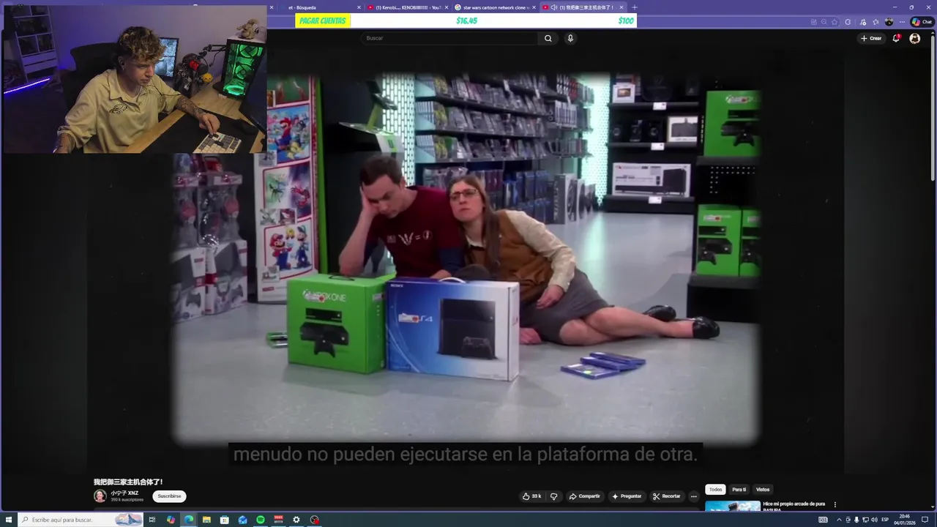Close the Kenobi KENOBIIIII YouTube tab

pos(447,7)
